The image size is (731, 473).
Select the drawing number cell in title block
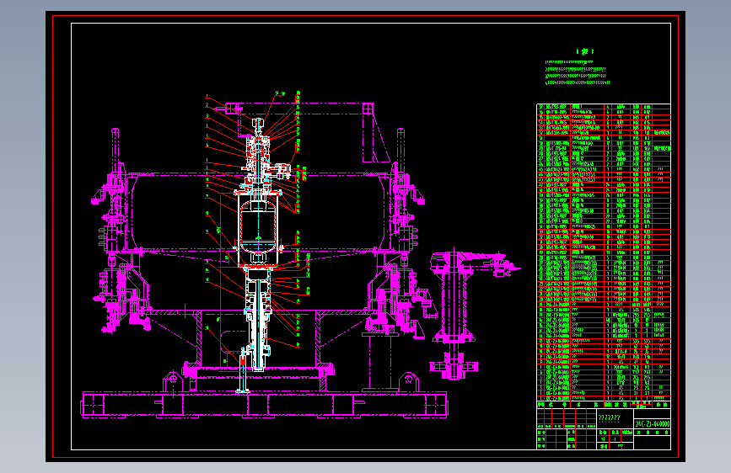(653, 423)
